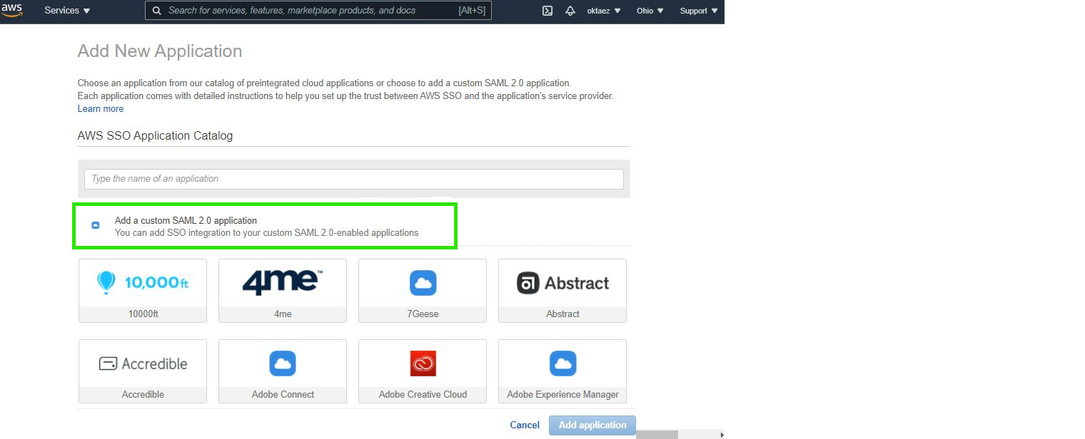Follow the Learn more link
1085x439 pixels.
(101, 109)
